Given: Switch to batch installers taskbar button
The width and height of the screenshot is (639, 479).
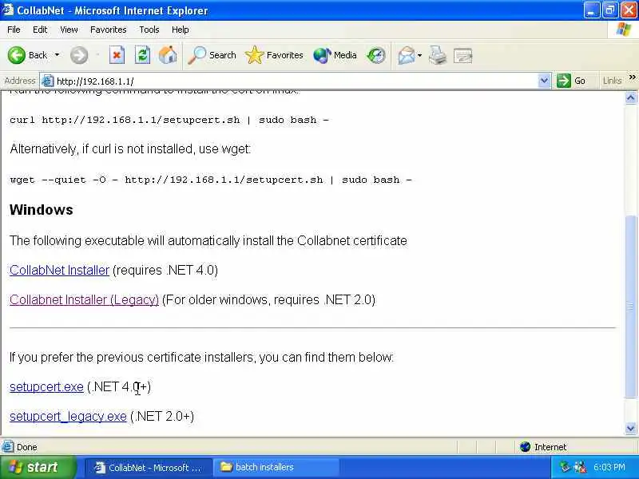Looking at the screenshot, I should click(276, 467).
